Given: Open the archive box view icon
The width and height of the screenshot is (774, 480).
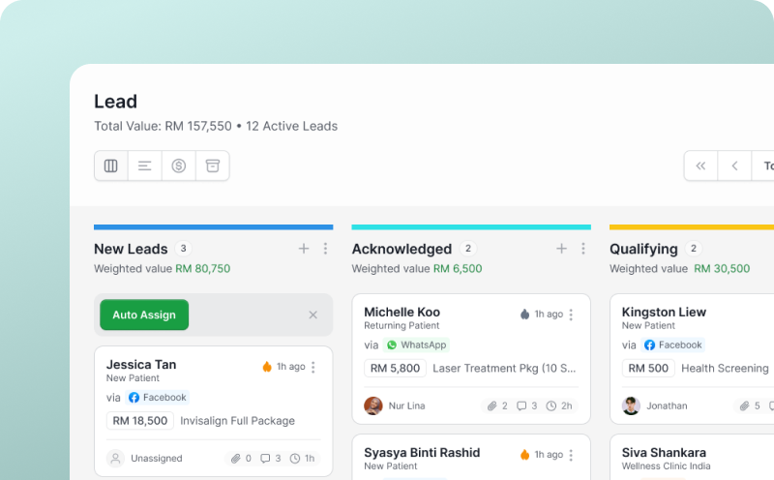Looking at the screenshot, I should coord(213,165).
